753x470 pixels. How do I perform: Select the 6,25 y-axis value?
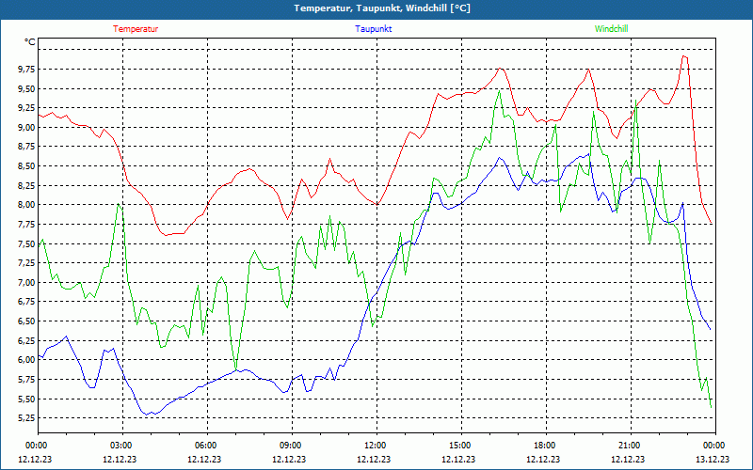pyautogui.click(x=26, y=340)
